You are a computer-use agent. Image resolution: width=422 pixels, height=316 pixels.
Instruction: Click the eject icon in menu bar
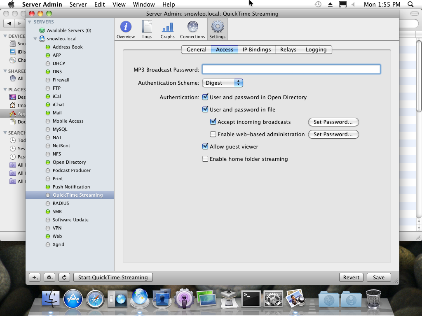tap(330, 4)
